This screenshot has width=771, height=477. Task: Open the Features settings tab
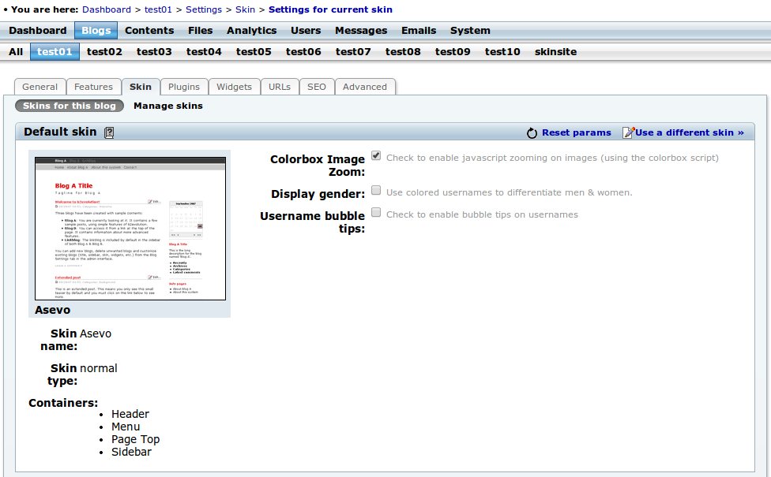[x=93, y=87]
